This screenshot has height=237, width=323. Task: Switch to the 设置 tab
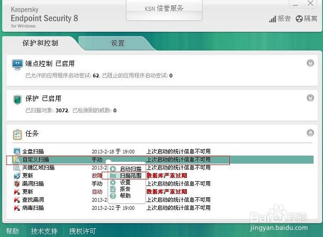(117, 43)
